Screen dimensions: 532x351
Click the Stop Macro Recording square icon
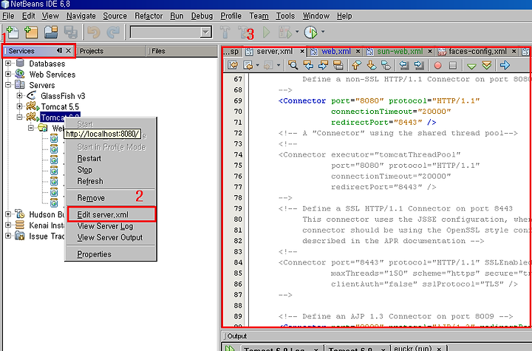(453, 65)
